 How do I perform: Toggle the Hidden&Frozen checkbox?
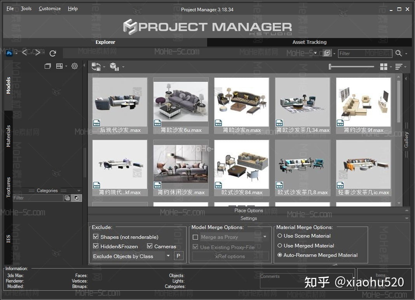coord(96,246)
